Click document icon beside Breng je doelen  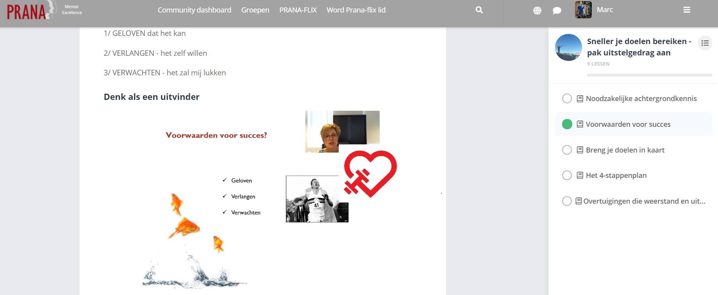point(580,150)
